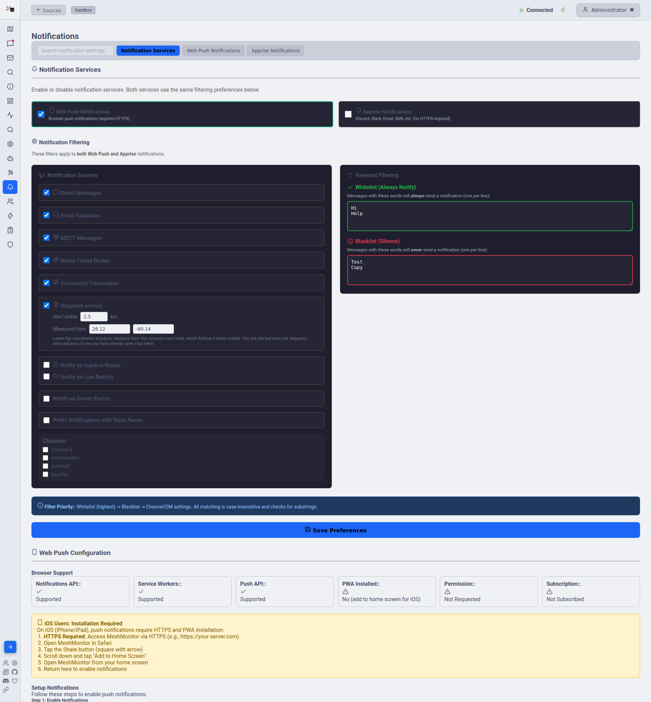Click the Permission Not Requested card
Viewport: 651px width, 702px height.
click(489, 591)
